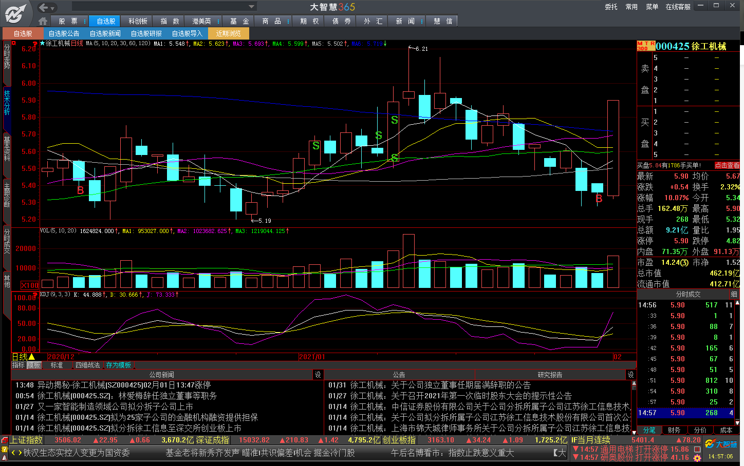Image resolution: width=744 pixels, height=466 pixels.
Task: Click the 日线 period selector
Action: (24, 357)
